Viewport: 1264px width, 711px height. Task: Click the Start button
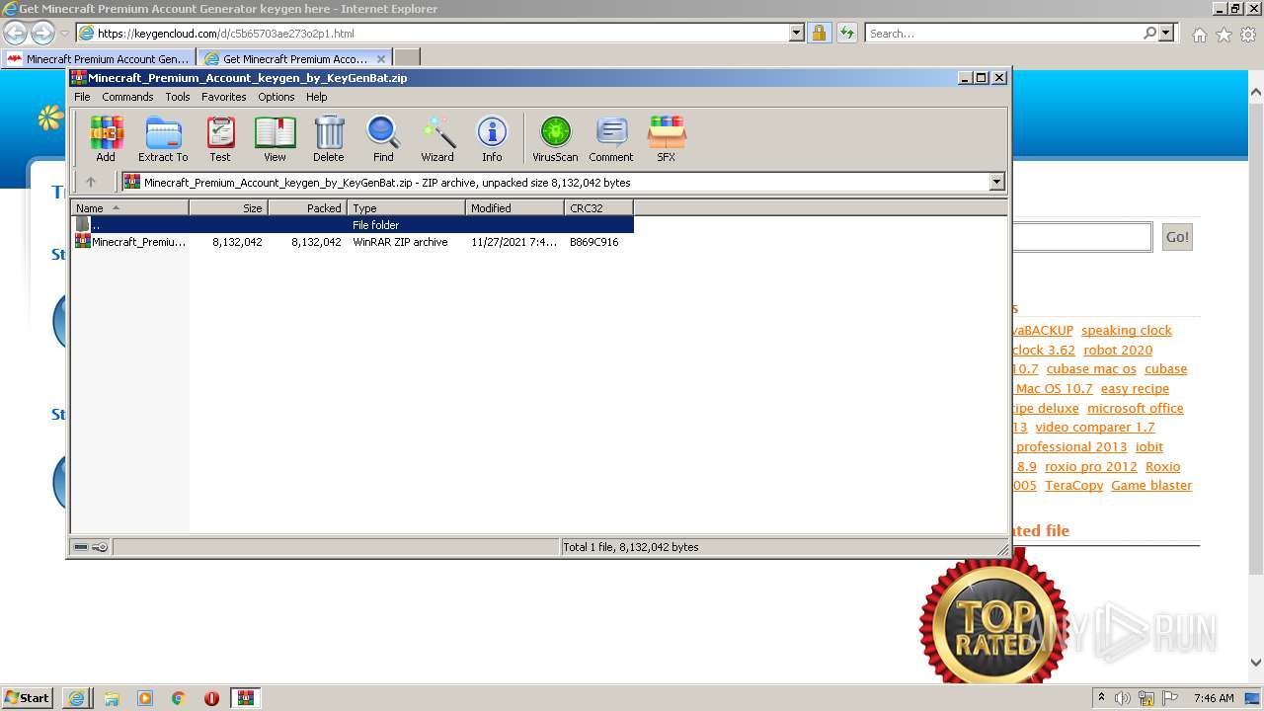(x=28, y=698)
